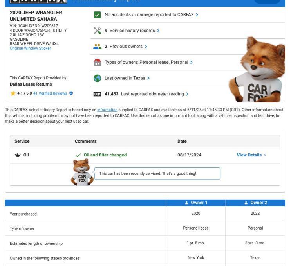Click the 'recently serviced' speech bubble

pyautogui.click(x=157, y=174)
